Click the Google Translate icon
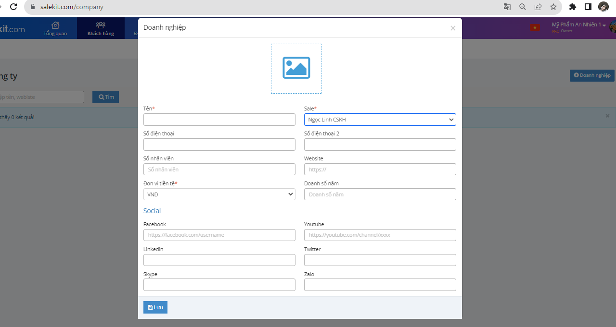The height and width of the screenshot is (327, 616). [x=507, y=7]
